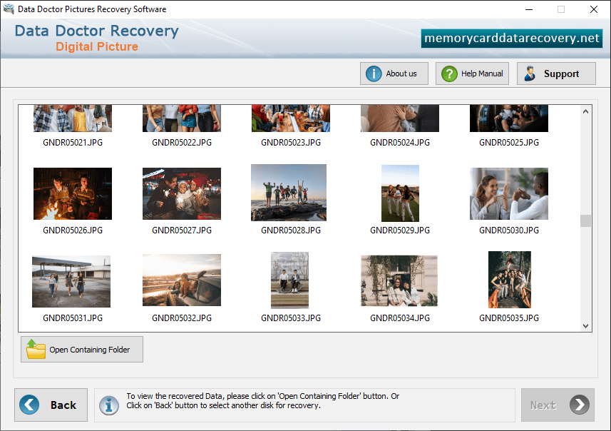The image size is (611, 431).
Task: Click the Next button label
Action: coord(543,405)
